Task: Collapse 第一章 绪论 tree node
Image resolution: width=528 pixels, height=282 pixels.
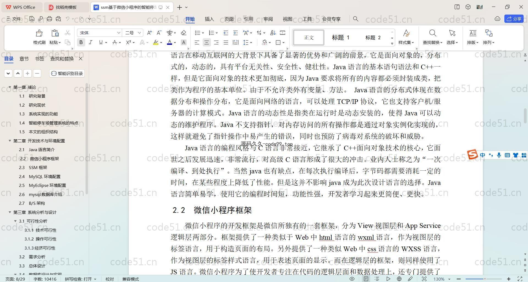Action: click(10, 87)
